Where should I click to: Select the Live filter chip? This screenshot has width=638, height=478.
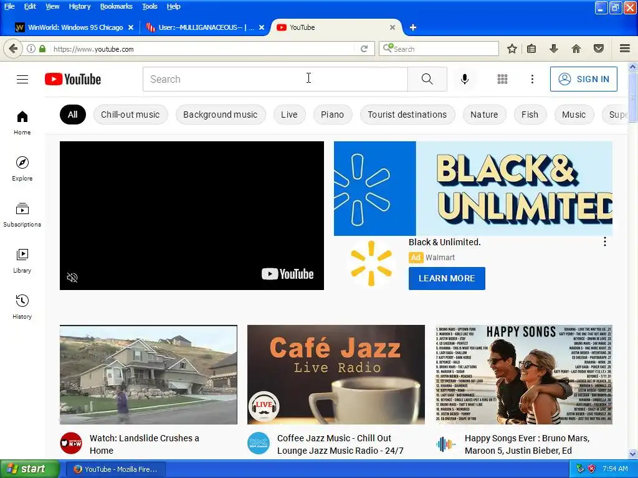coord(289,115)
